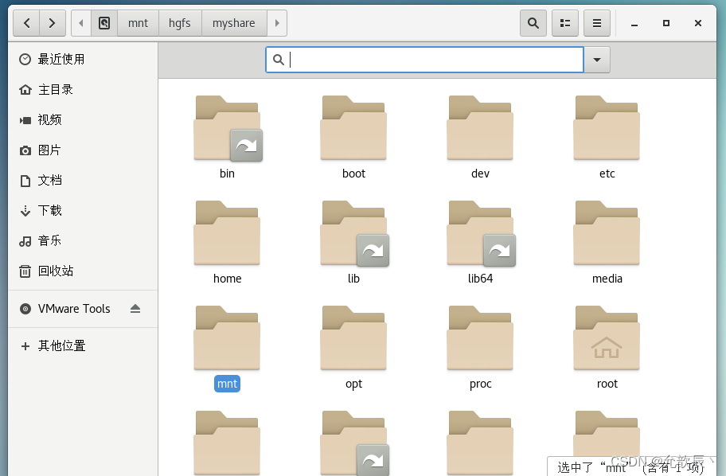
Task: Select the home folder icon
Action: 227,233
